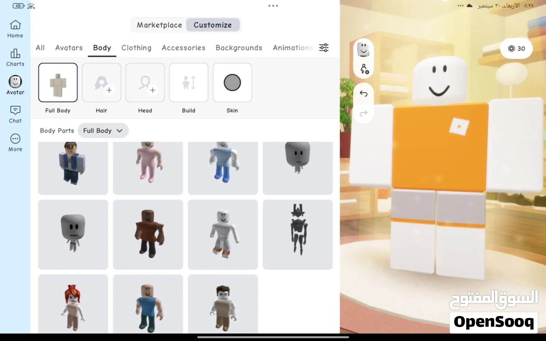
Task: Open Chat in the sidebar
Action: pos(15,115)
